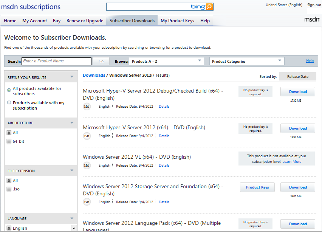Open the Renew or Upgrade menu
Screen dimensions: 322x232
click(85, 21)
